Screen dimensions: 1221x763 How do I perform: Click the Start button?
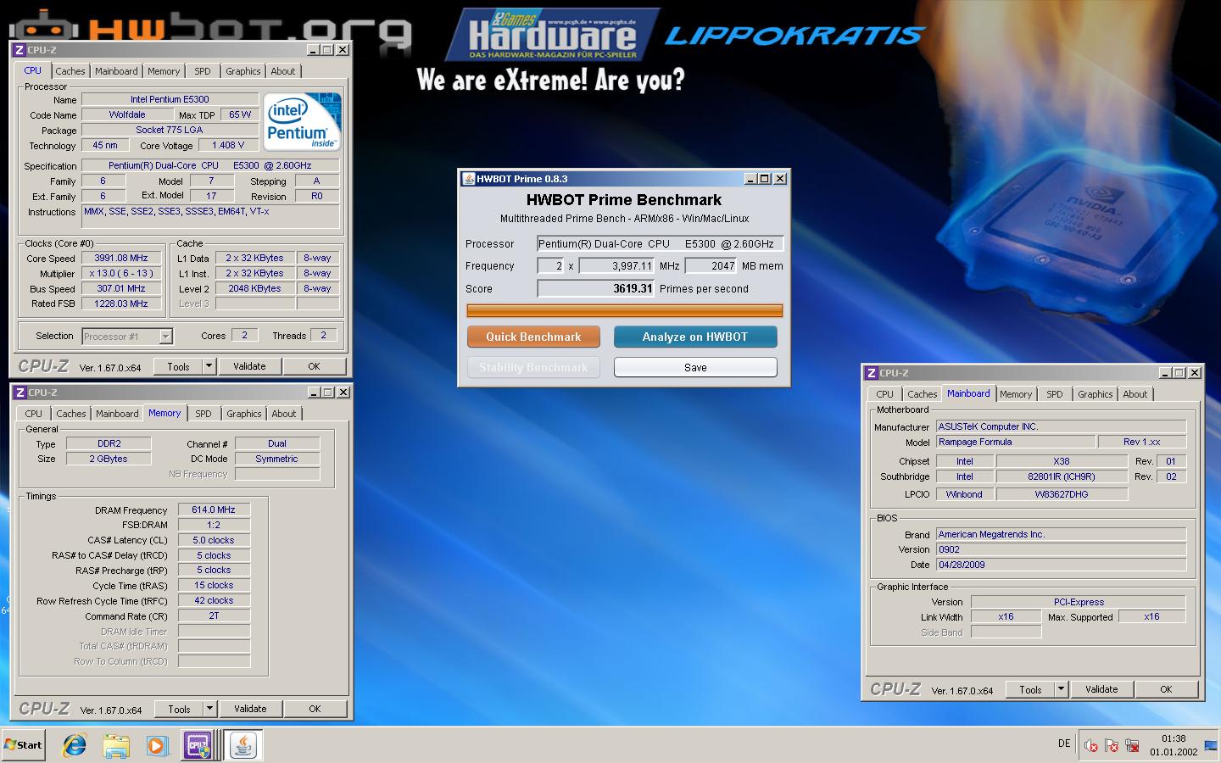(23, 745)
